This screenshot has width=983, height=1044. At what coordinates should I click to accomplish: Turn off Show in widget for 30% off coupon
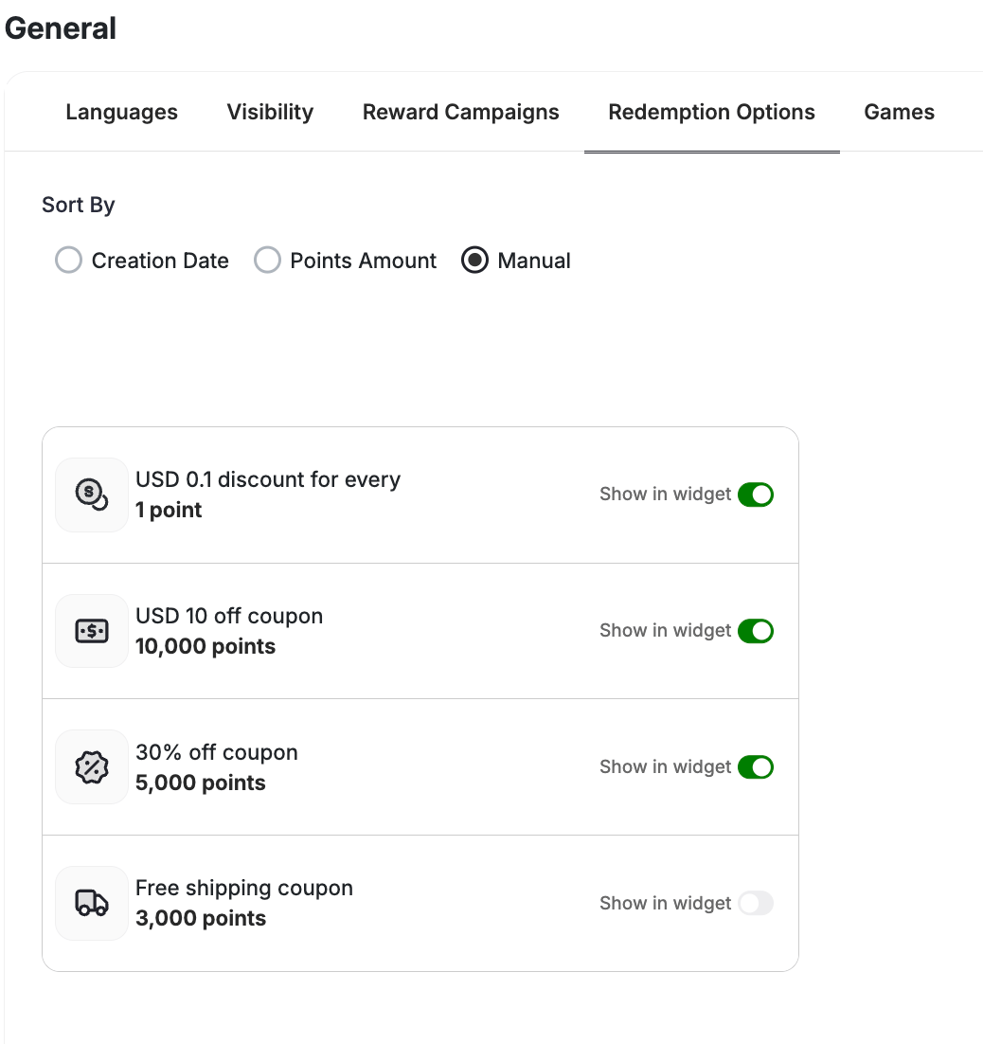click(756, 767)
